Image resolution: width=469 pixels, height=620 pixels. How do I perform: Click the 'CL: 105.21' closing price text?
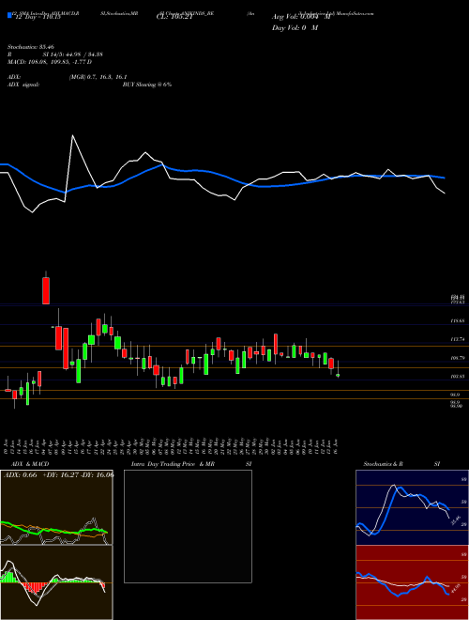pos(174,17)
